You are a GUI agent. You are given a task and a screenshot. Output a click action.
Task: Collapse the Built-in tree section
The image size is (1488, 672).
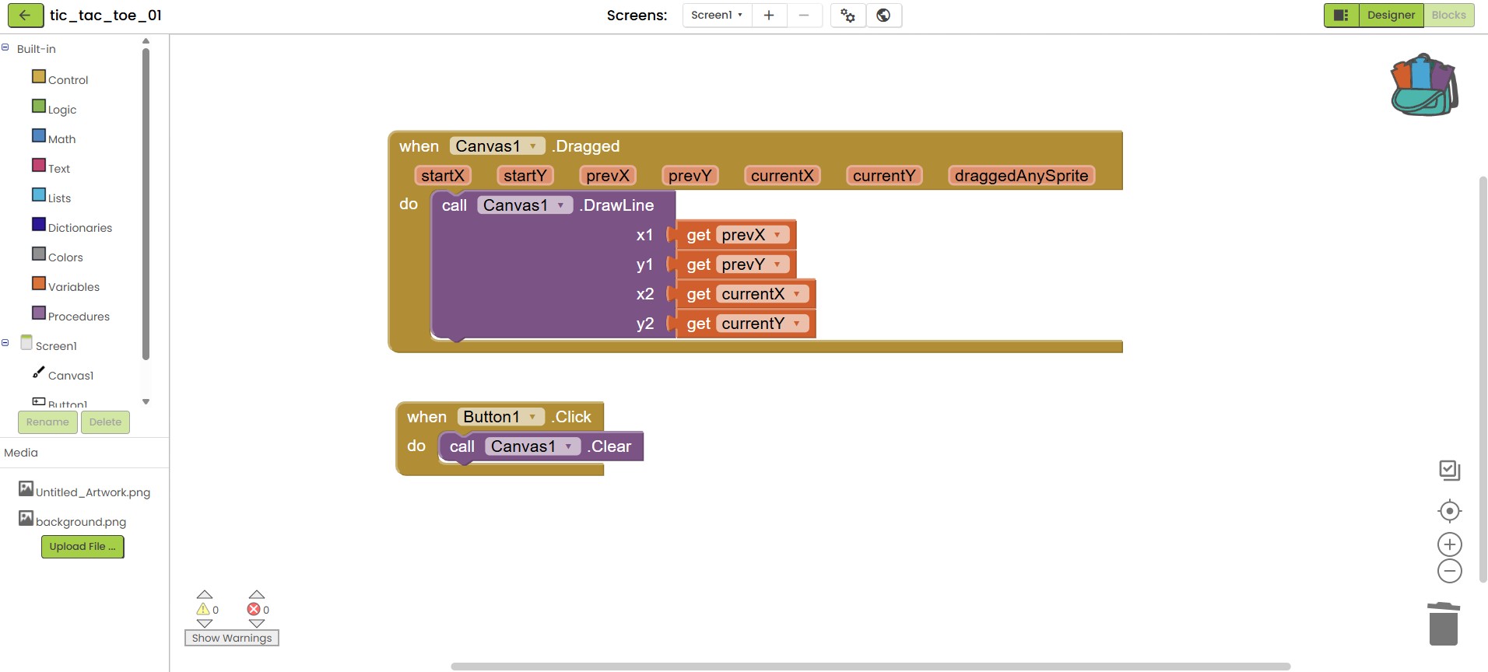click(x=5, y=48)
